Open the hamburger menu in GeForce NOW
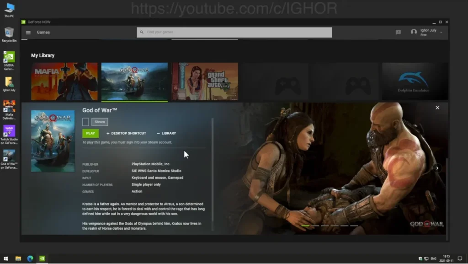Screen dimensions: 468x264 [28, 32]
